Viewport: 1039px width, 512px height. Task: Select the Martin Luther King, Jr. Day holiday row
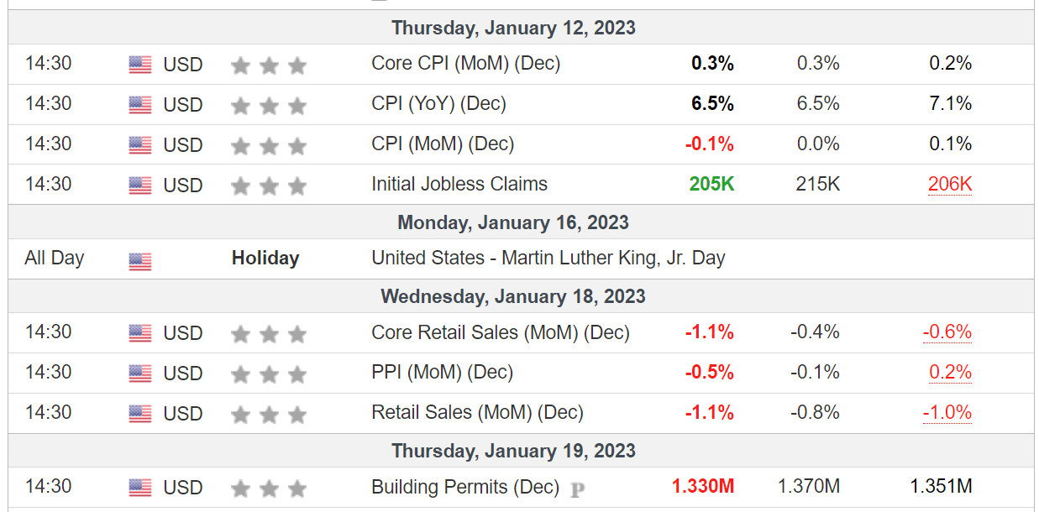pos(521,259)
